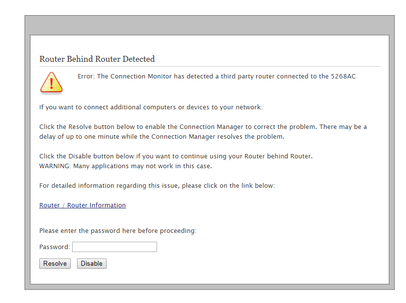This screenshot has width=406, height=303.
Task: Select the 'Router Behind Router Detected' heading
Action: 97,59
